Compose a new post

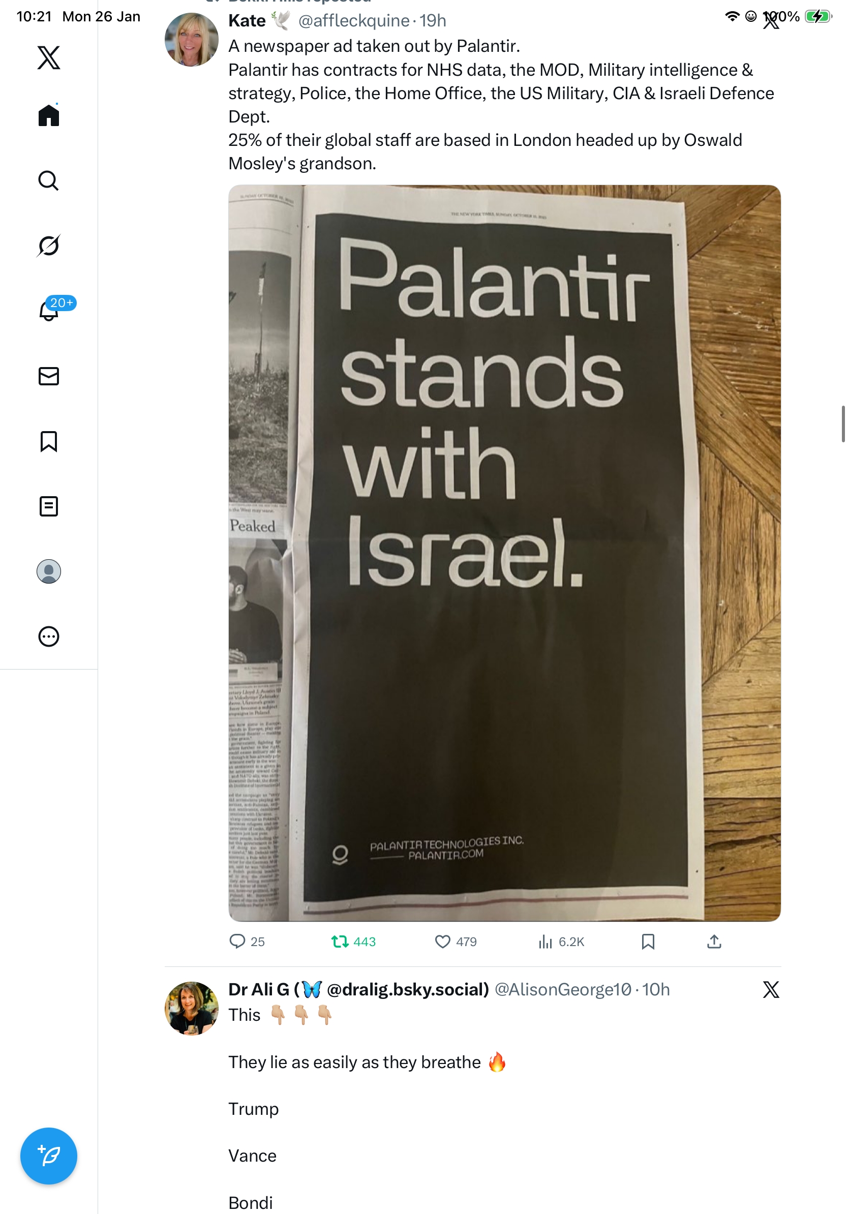[x=49, y=1156]
